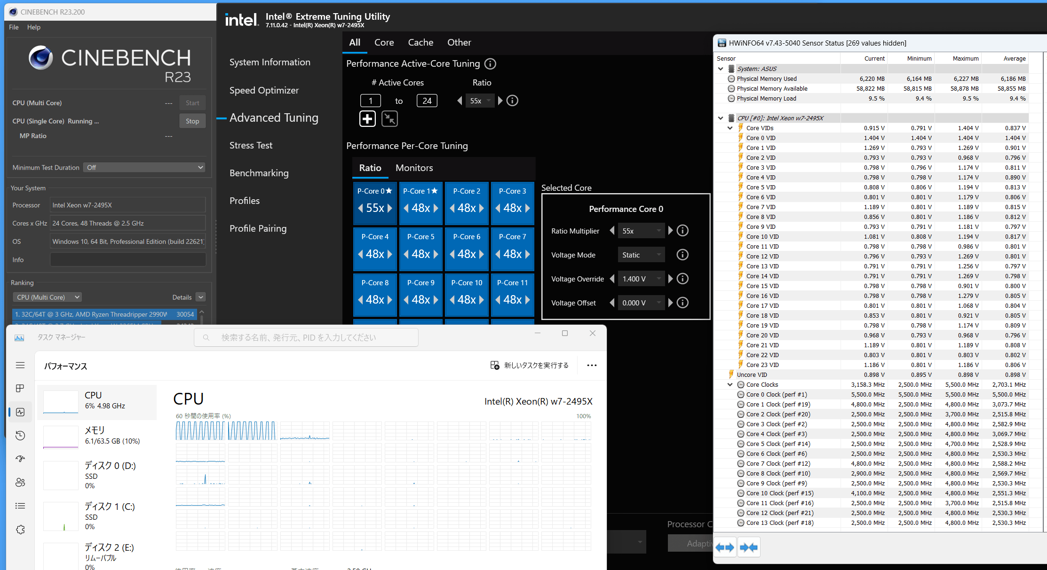Screen dimensions: 1047x570
Task: Stop the running Single Core test
Action: tap(192, 121)
